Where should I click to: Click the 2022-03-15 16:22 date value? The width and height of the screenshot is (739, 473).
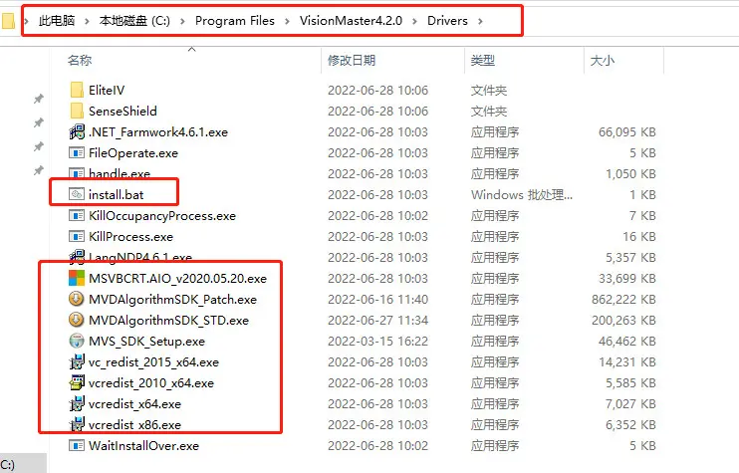pos(378,342)
